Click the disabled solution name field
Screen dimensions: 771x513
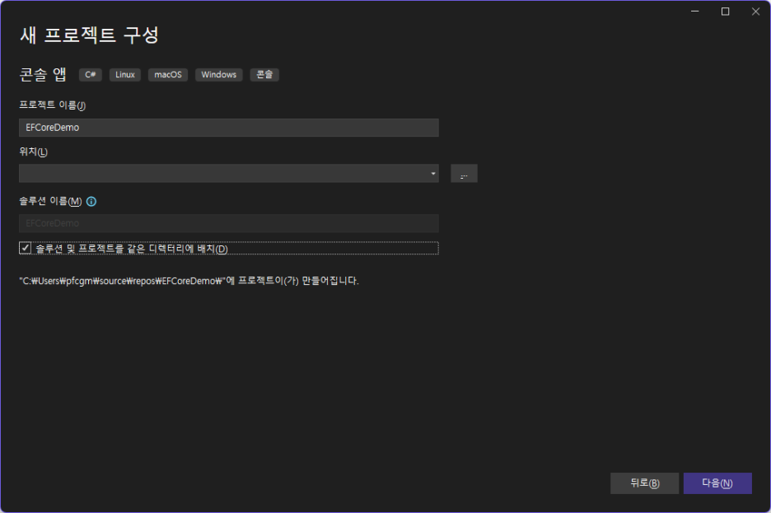click(x=229, y=223)
